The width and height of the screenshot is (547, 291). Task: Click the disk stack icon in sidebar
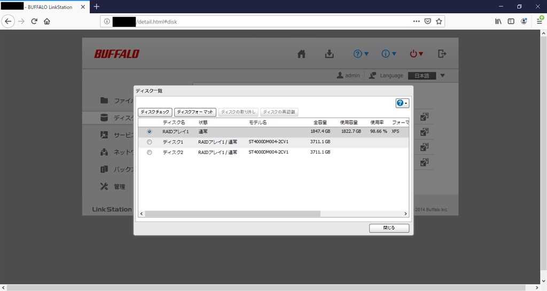[x=104, y=118]
